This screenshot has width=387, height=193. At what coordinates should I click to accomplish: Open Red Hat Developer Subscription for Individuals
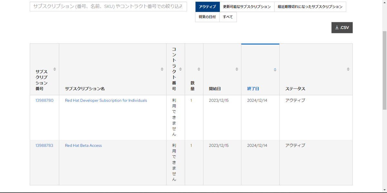[106, 100]
